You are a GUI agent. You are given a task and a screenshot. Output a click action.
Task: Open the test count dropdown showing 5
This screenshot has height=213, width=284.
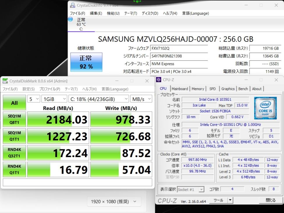point(34,99)
